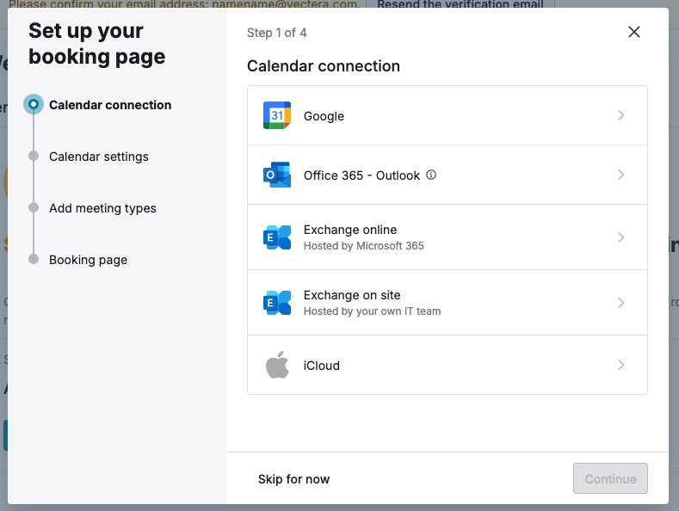This screenshot has width=679, height=511.
Task: Click the 'Step 1 of 4' indicator
Action: [x=277, y=33]
